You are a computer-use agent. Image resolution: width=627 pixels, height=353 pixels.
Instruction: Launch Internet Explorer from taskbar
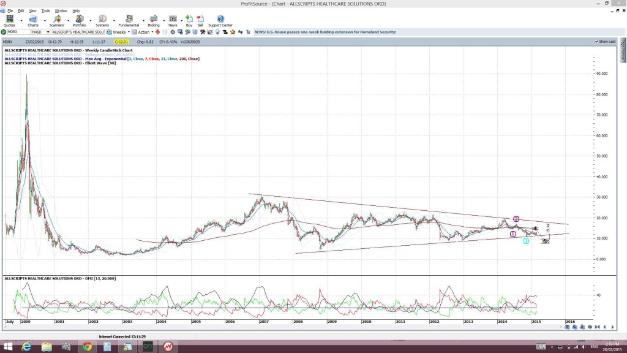click(x=26, y=347)
